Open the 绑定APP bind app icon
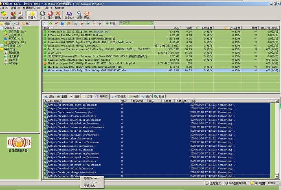281x190 pixels. coord(69,15)
